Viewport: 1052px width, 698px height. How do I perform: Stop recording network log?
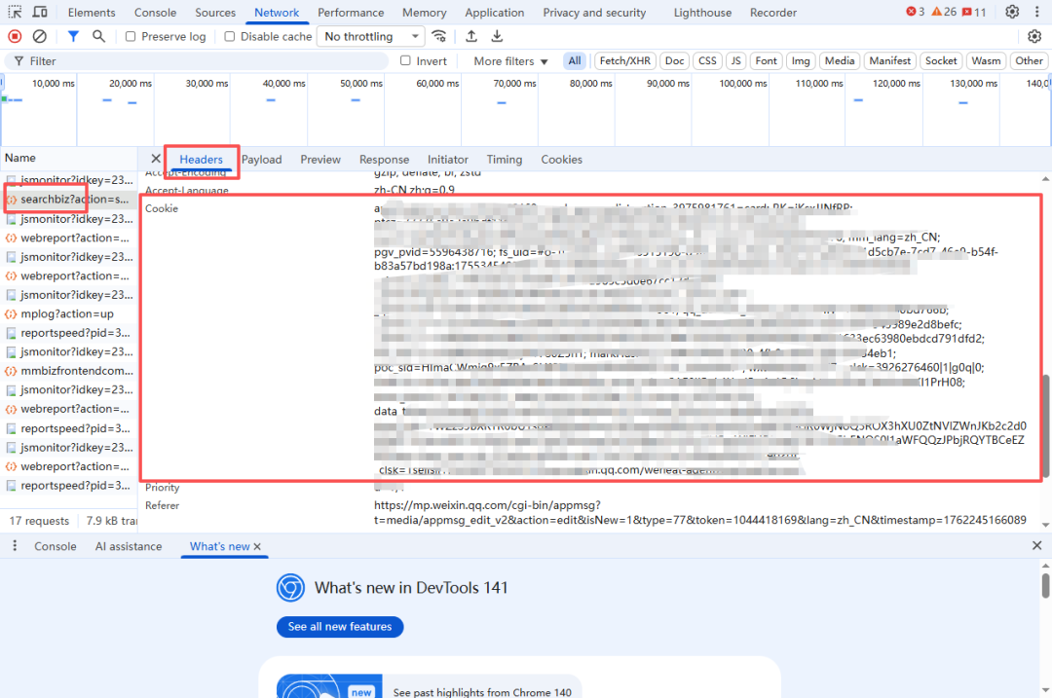(x=15, y=36)
